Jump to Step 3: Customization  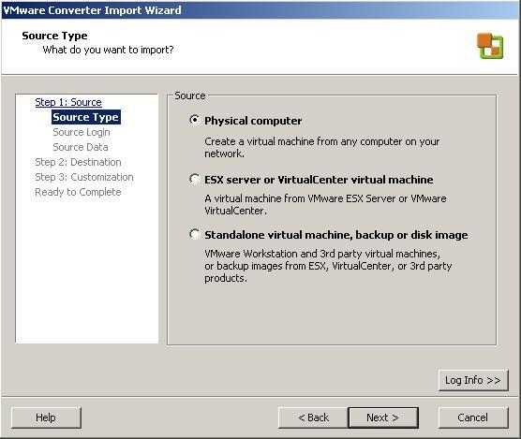84,177
